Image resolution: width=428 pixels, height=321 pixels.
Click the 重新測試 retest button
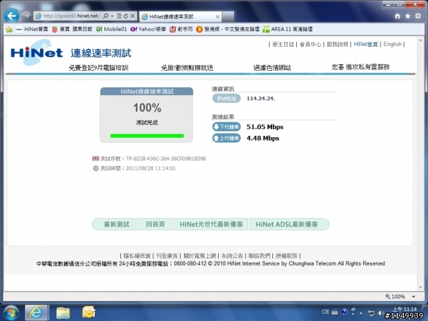[x=115, y=225]
